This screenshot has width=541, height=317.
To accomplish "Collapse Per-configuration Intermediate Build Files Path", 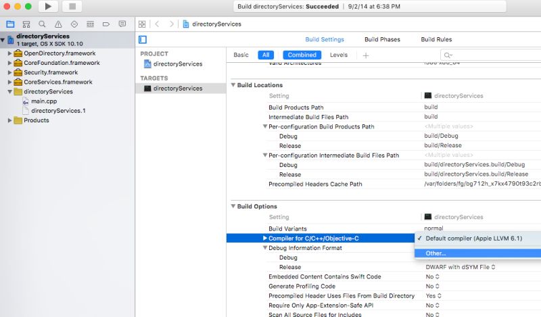I will point(265,155).
